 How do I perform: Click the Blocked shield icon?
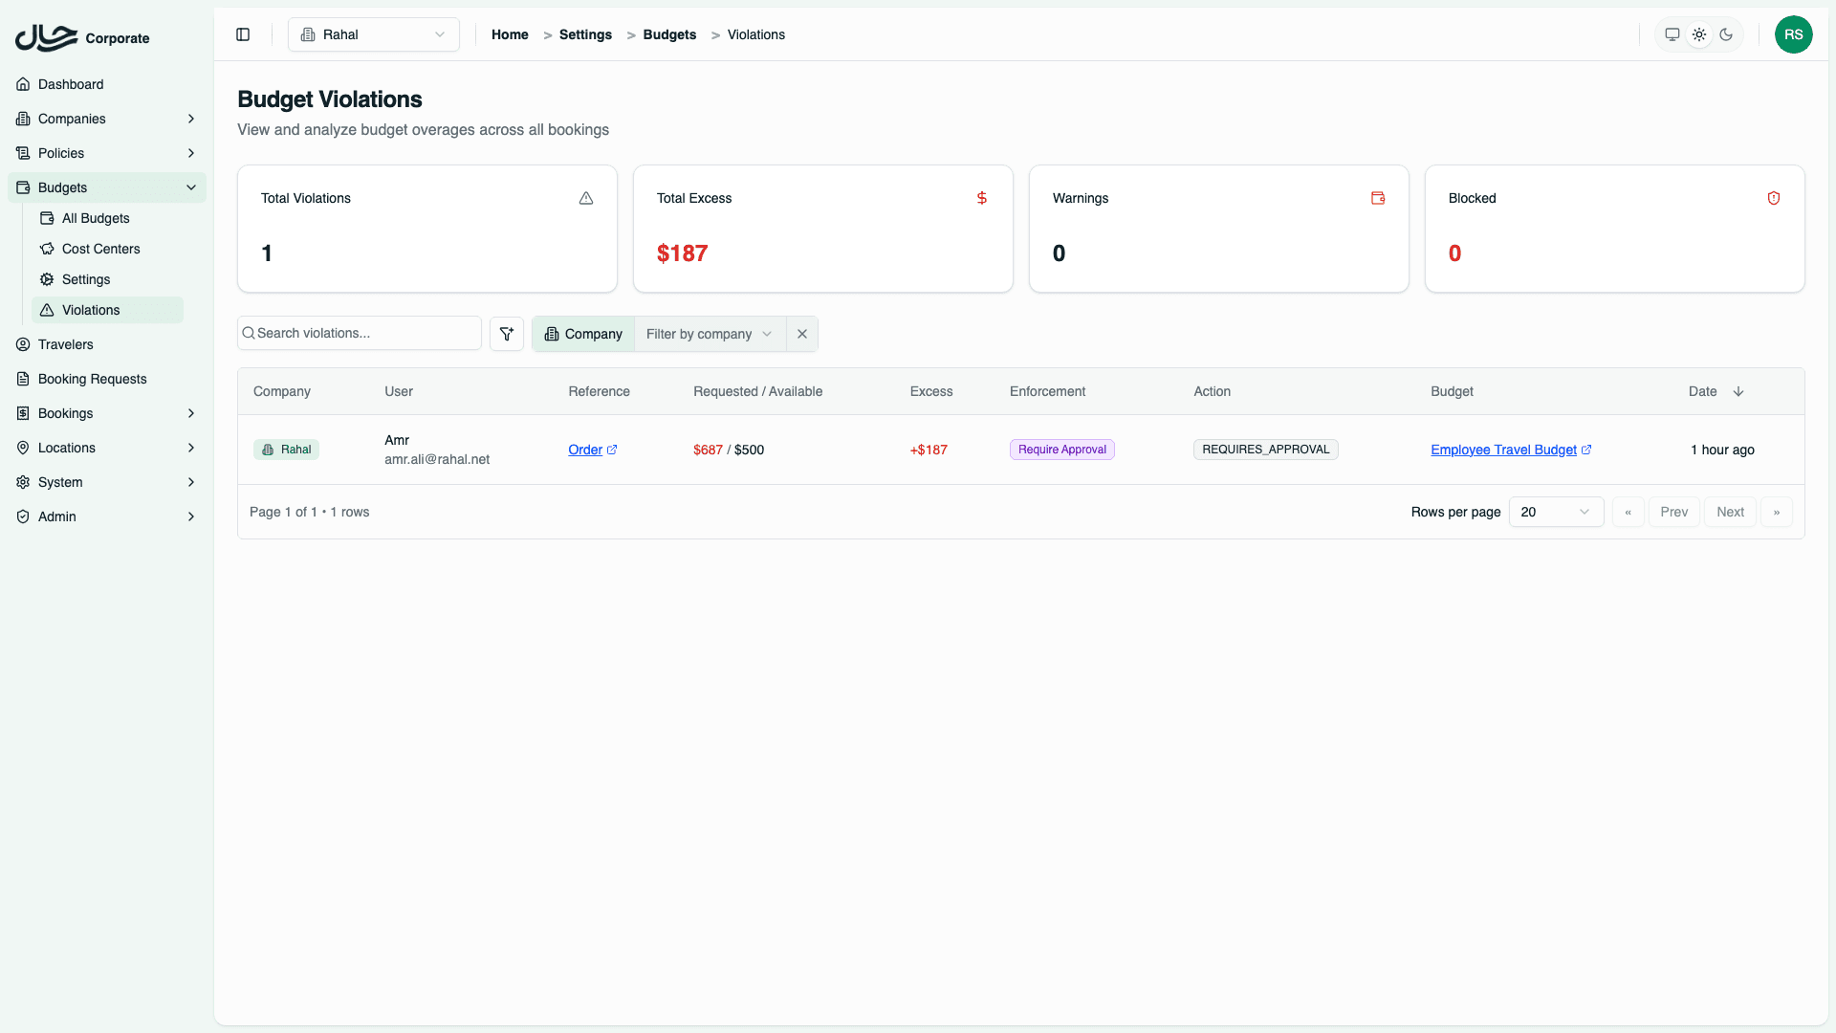coord(1774,198)
